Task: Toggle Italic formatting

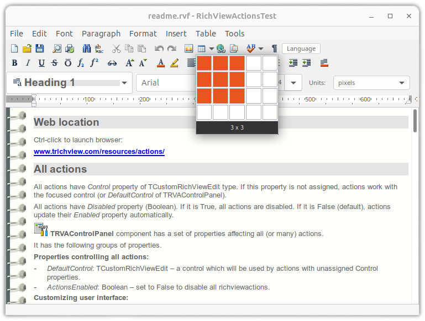Action: [x=28, y=63]
